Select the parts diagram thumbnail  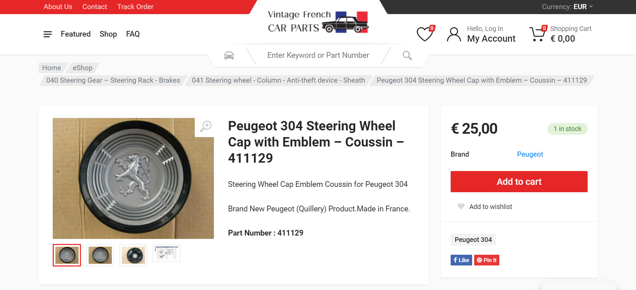167,253
